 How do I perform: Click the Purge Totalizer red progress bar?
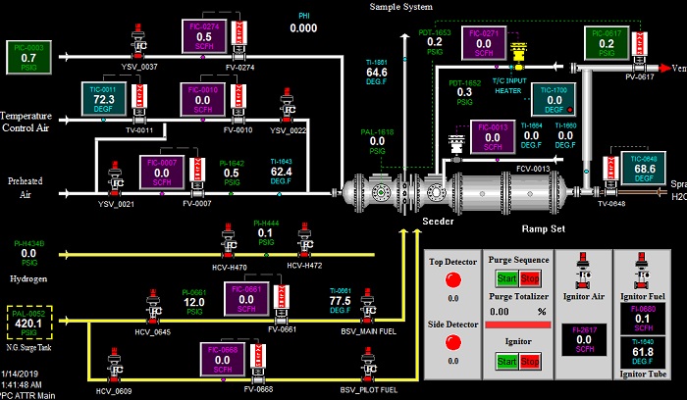pyautogui.click(x=518, y=325)
